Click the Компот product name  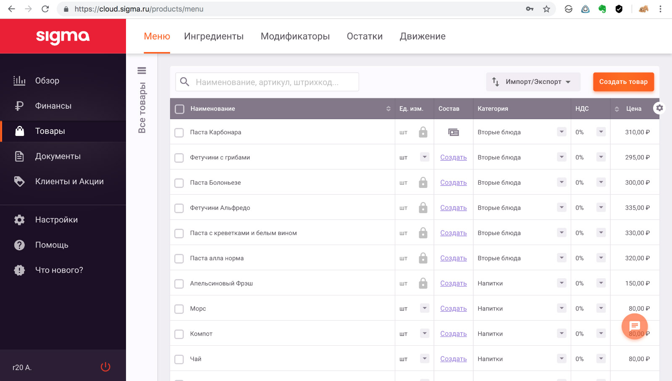click(x=201, y=334)
